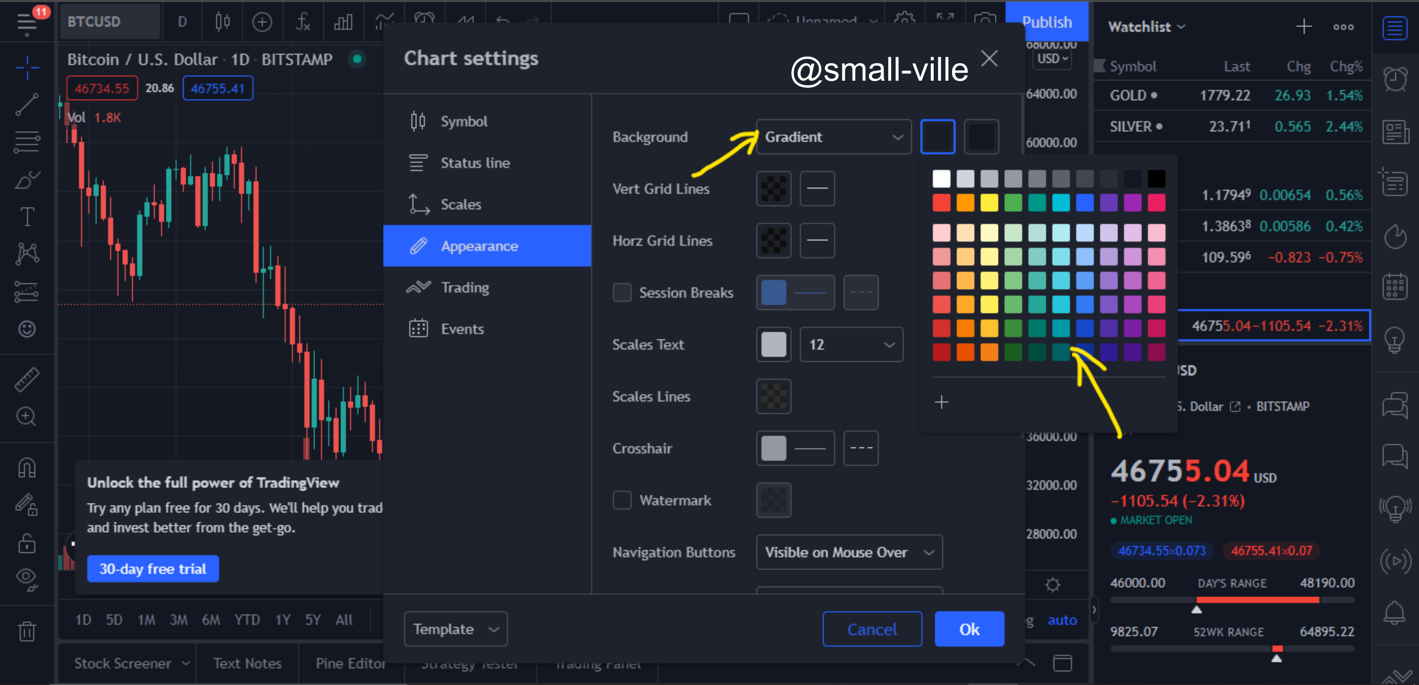Click the BTCUSD symbol search field
This screenshot has width=1419, height=685.
110,22
